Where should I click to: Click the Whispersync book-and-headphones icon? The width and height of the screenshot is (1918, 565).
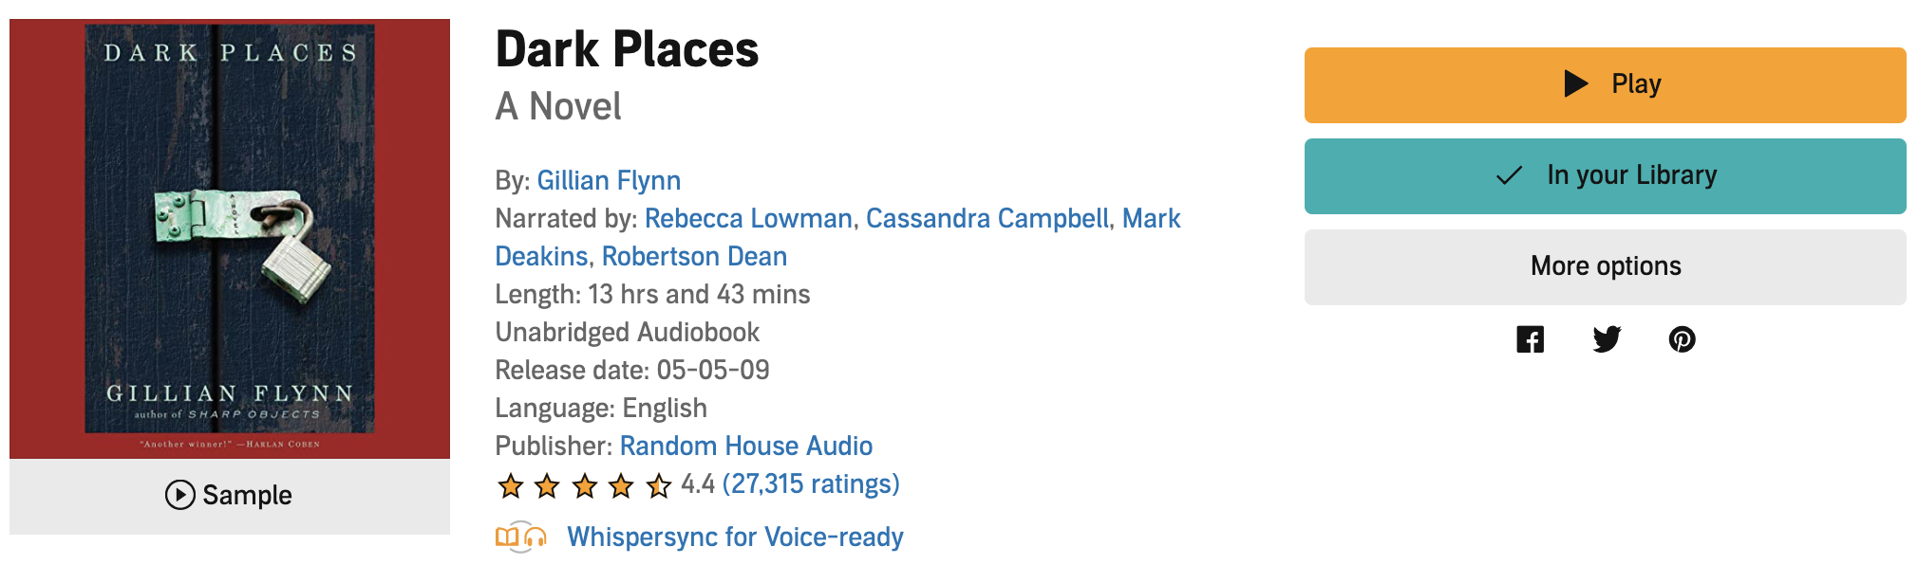point(521,538)
